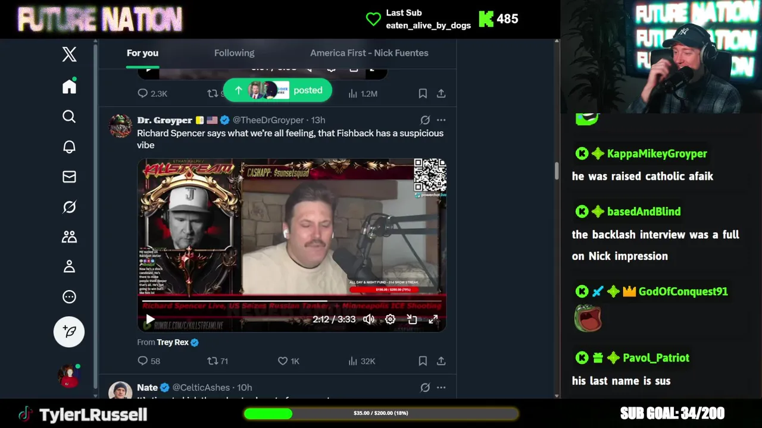Switch to Following tab
Screen dimensions: 762x428
point(234,53)
